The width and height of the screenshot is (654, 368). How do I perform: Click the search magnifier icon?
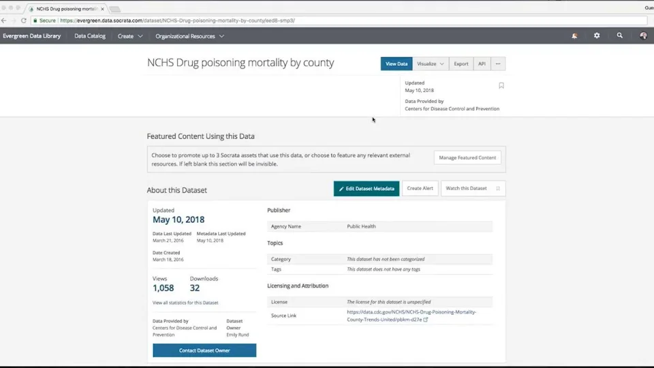click(619, 35)
